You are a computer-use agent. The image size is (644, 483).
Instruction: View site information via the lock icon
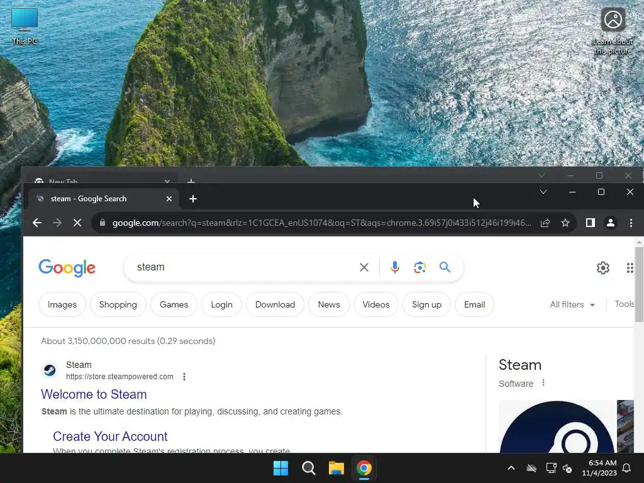(x=103, y=223)
